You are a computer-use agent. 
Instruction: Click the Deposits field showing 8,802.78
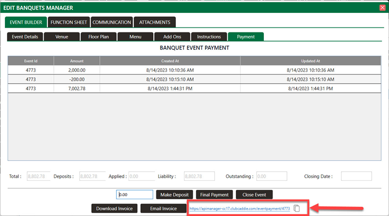(92, 176)
